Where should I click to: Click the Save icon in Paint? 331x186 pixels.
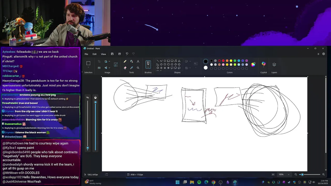(x=112, y=54)
